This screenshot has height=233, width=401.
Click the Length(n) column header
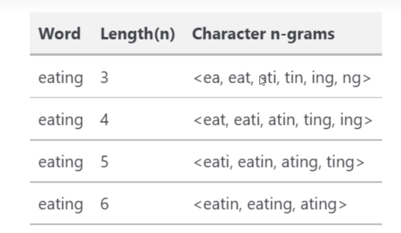[137, 34]
